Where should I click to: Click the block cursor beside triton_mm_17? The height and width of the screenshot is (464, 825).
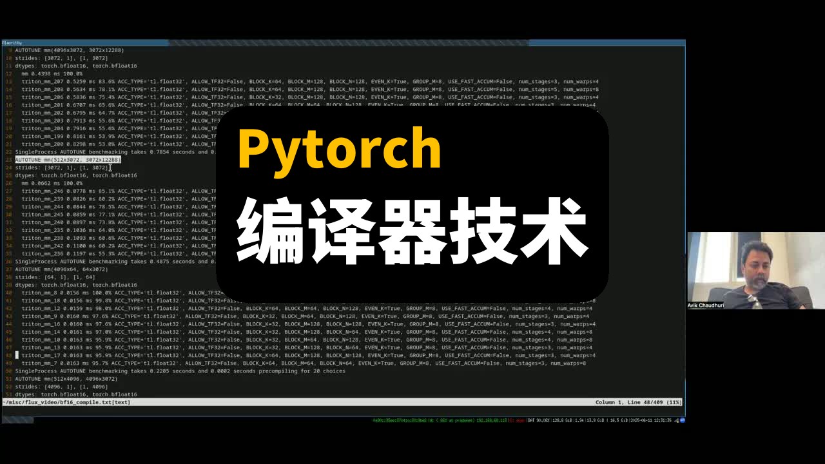(17, 355)
